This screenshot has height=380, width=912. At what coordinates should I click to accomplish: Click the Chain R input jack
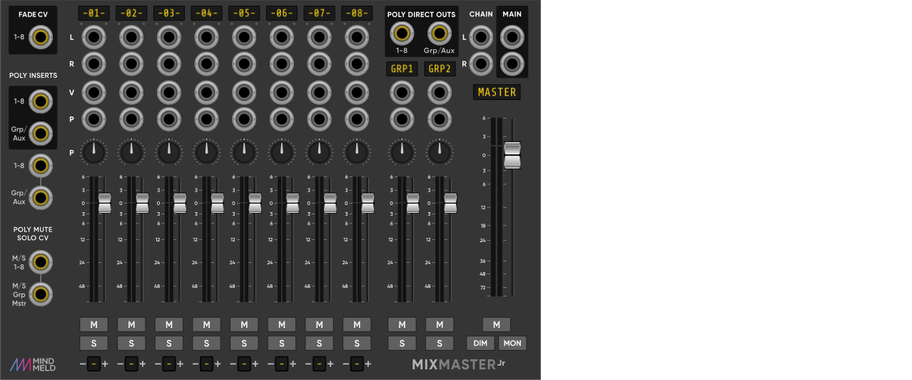click(x=481, y=64)
